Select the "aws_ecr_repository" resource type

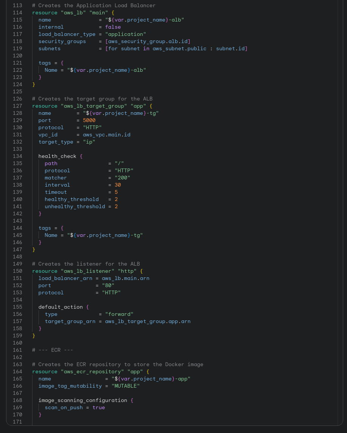(x=93, y=371)
